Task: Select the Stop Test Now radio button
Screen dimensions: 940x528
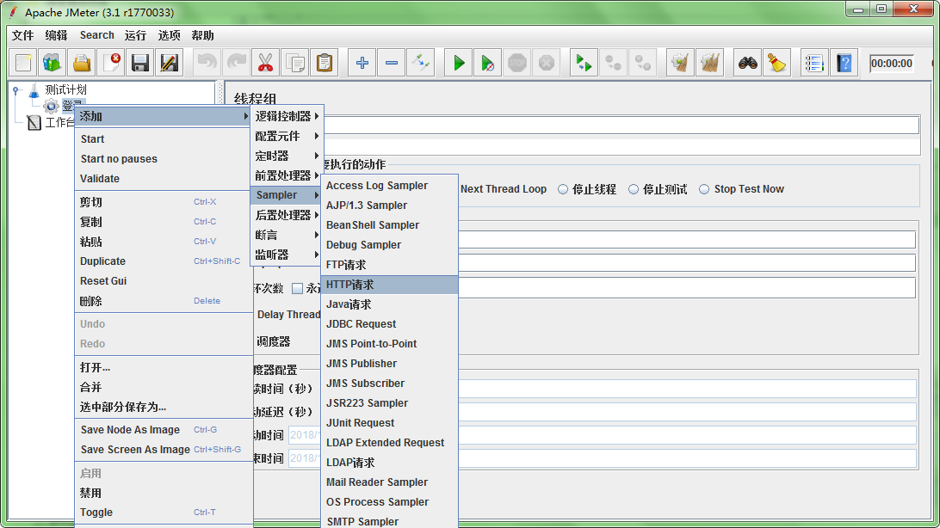Action: tap(704, 189)
